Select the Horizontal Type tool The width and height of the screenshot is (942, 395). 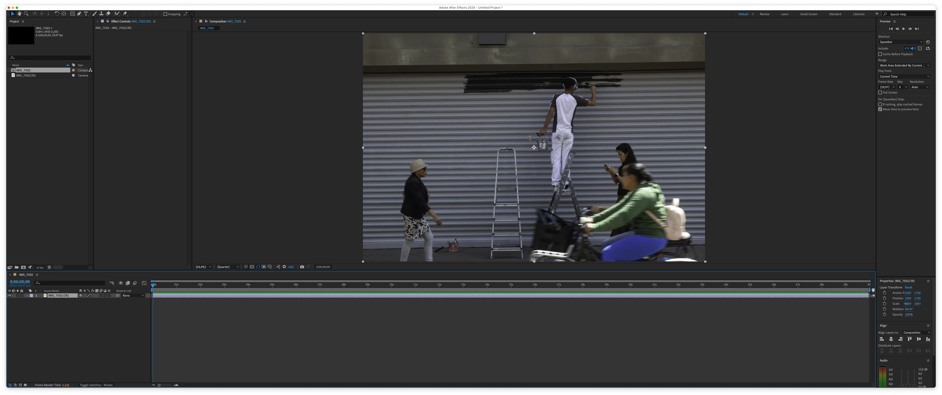coord(86,14)
